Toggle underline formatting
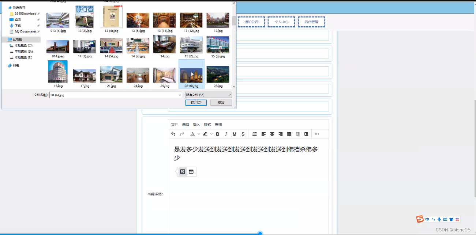The height and width of the screenshot is (235, 476). pos(234,134)
